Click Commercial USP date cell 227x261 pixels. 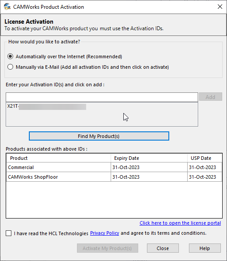[x=205, y=167]
